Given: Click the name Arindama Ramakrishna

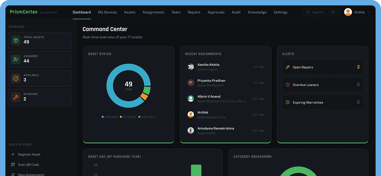Looking at the screenshot, I should 216,128.
